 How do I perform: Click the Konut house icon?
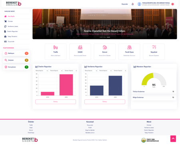[x=105, y=47]
